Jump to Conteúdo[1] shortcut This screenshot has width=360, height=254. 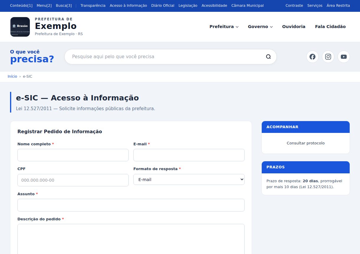pyautogui.click(x=21, y=6)
